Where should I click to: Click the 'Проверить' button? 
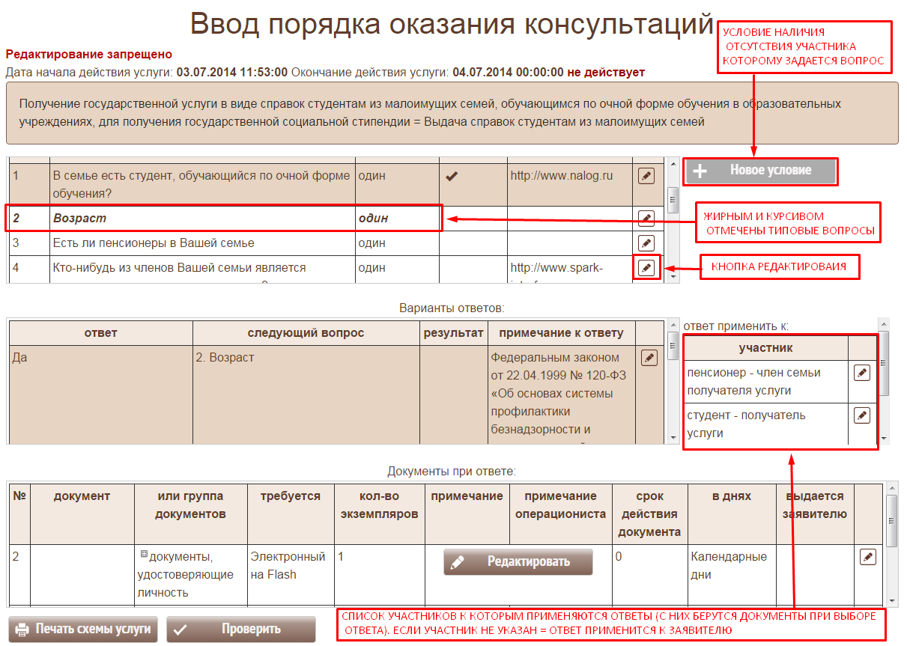[241, 629]
